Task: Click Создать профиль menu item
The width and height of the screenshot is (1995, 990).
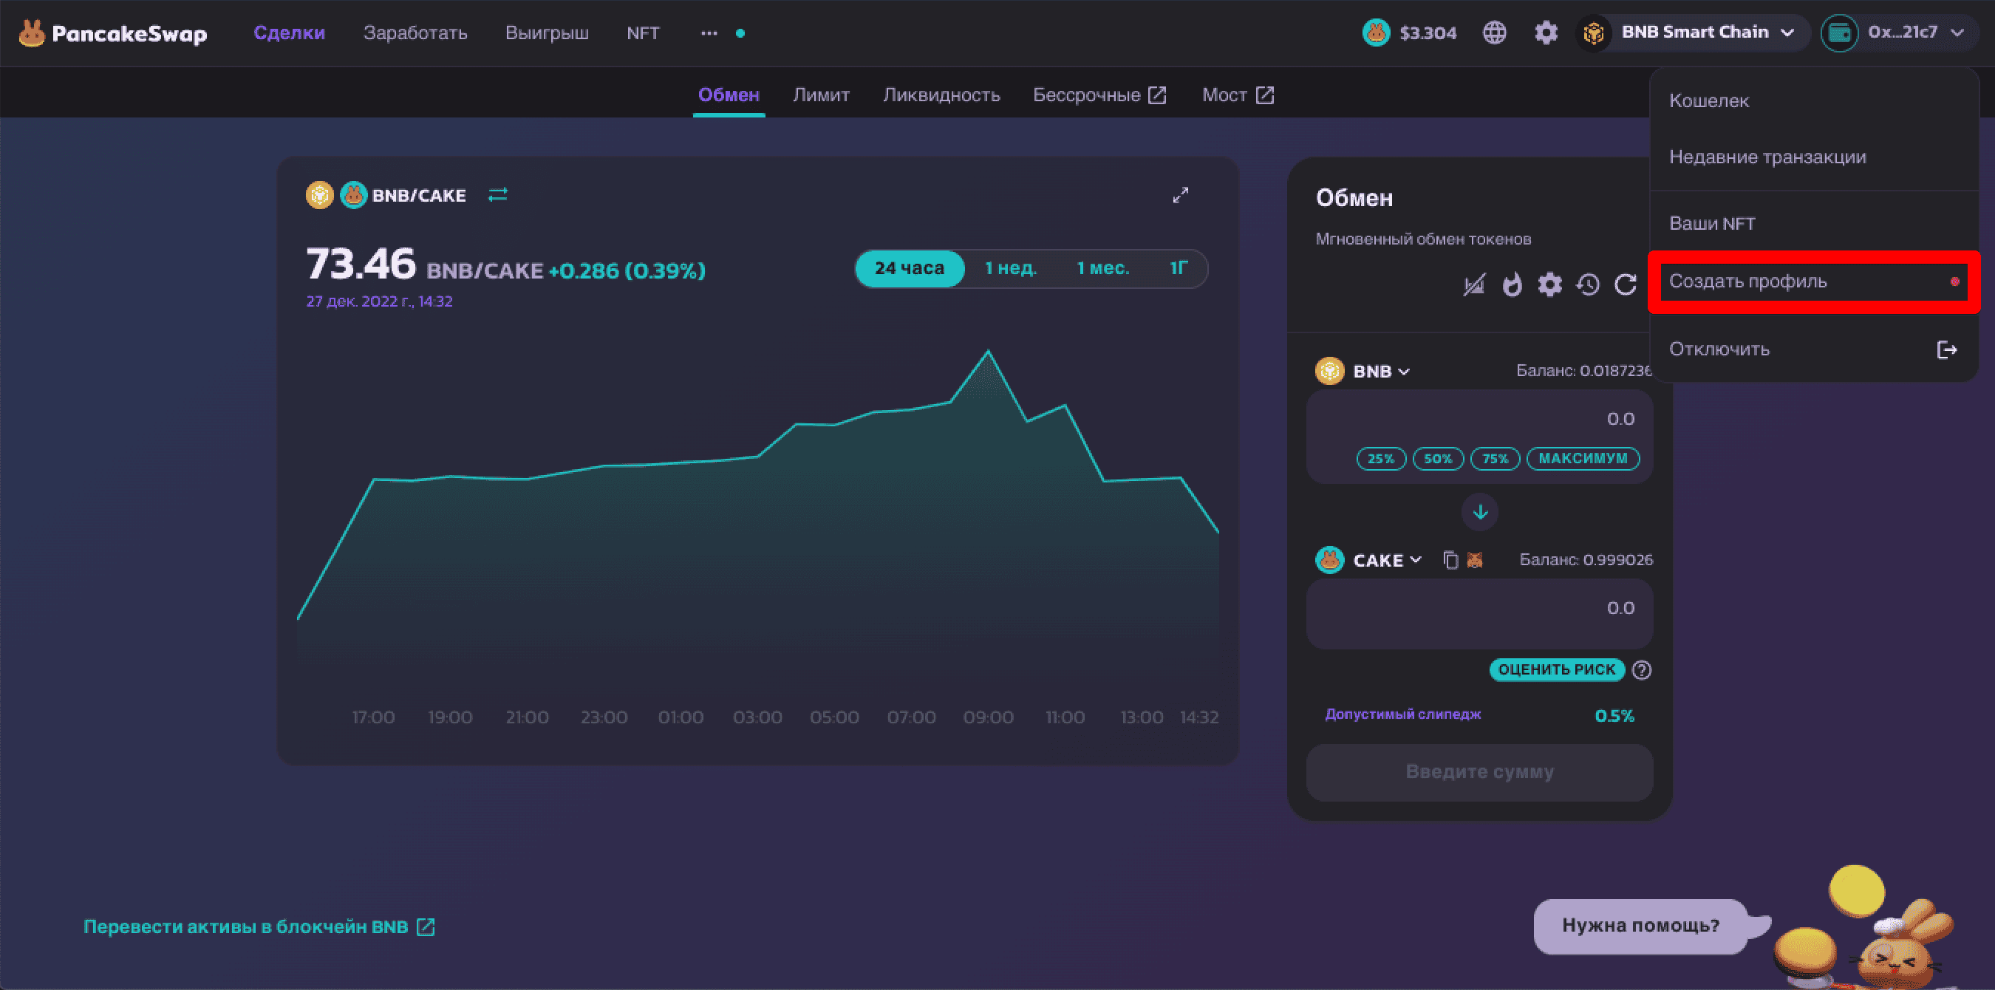Action: [1815, 281]
